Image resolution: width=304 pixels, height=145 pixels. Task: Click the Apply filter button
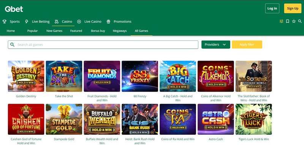pos(247,44)
